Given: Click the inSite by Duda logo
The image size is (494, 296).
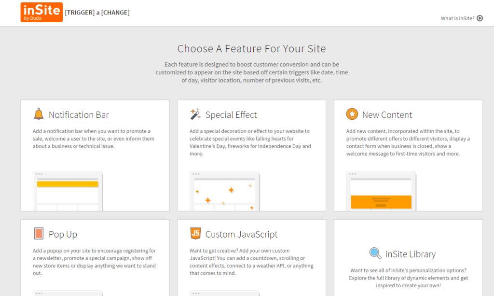Looking at the screenshot, I should coord(41,12).
